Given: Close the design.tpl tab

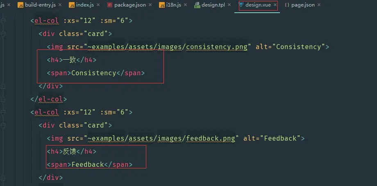Looking at the screenshot, I should tap(229, 5).
